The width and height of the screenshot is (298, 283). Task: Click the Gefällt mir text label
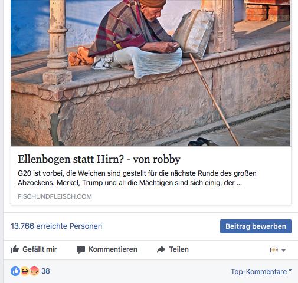point(40,249)
